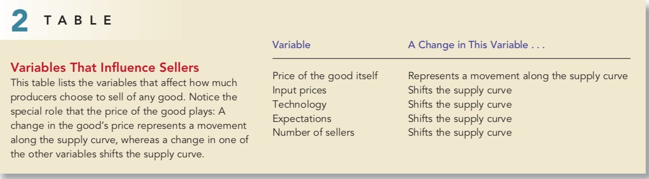Click 'Shifts the supply curve' beside Expectations
The width and height of the screenshot is (649, 179).
coord(460,119)
